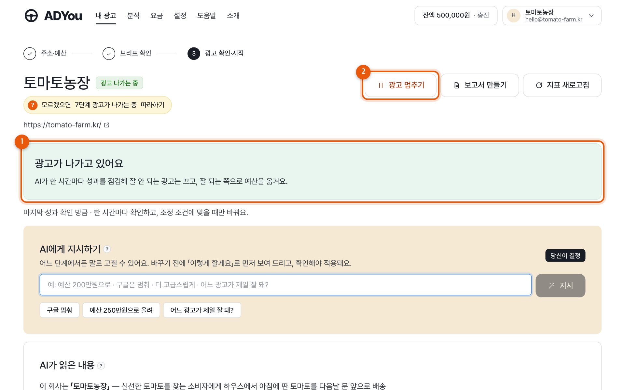This screenshot has height=390, width=625.
Task: Click the 지시 button with wand icon
Action: coord(560,285)
